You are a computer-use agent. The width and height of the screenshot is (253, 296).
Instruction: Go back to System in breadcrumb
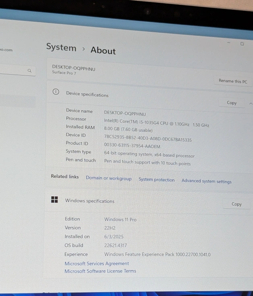coord(61,47)
